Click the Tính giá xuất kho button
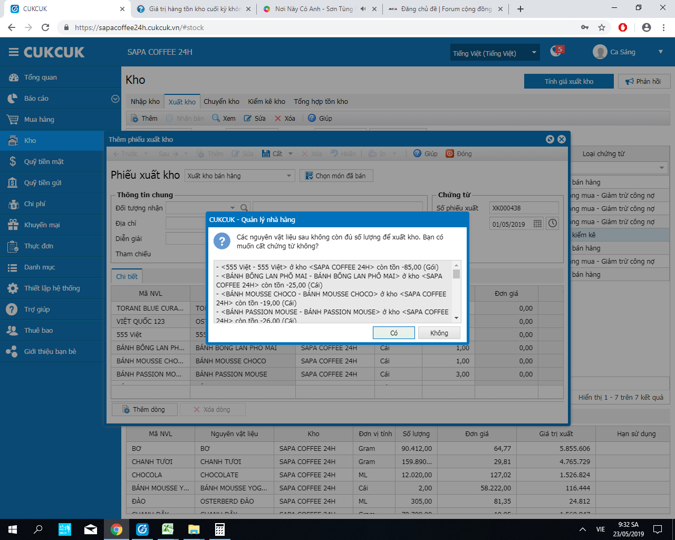Screen dimensions: 675x540 coord(569,81)
